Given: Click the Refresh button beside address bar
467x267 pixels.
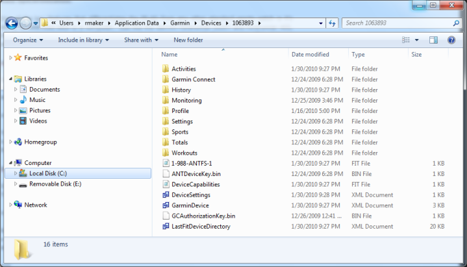Looking at the screenshot, I should click(x=332, y=23).
